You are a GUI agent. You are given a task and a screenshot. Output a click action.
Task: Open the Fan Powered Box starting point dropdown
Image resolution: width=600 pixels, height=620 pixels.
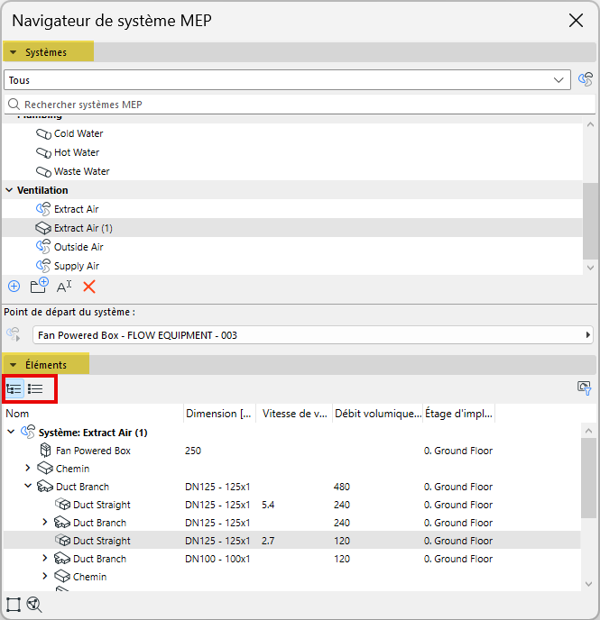[x=313, y=335]
